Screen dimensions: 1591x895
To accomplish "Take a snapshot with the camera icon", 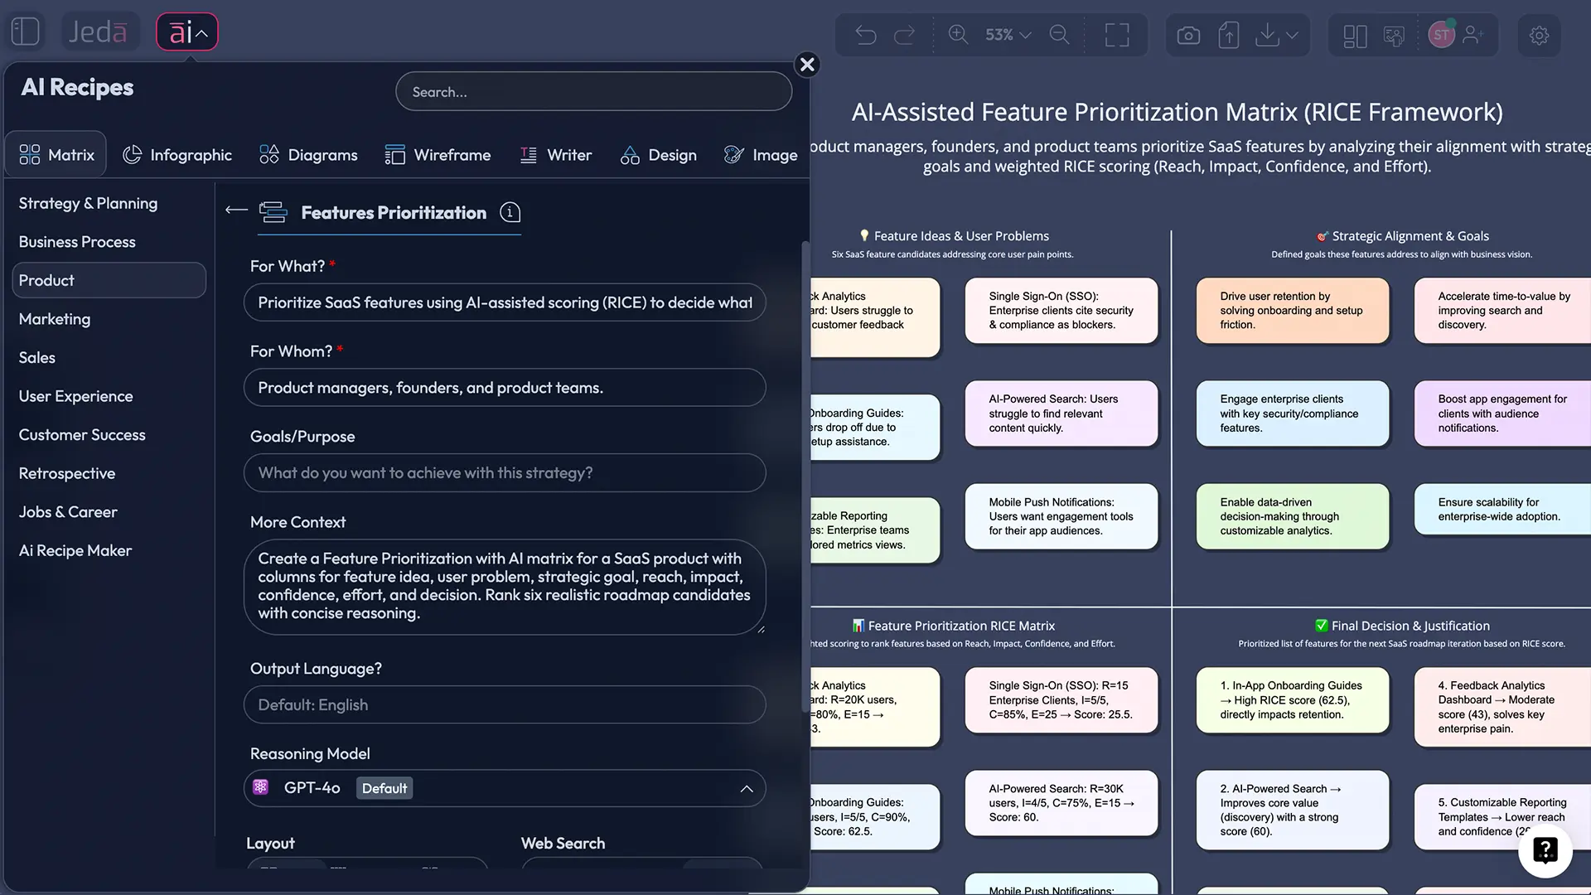I will click(x=1188, y=35).
